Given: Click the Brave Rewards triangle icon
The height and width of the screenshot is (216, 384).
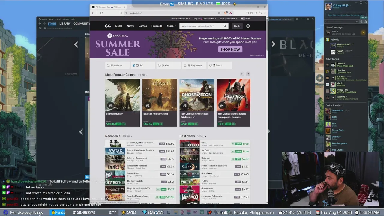Looking at the screenshot, I should 230,13.
